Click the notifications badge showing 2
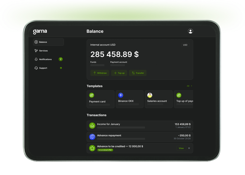This screenshot has width=245, height=175. click(61, 59)
